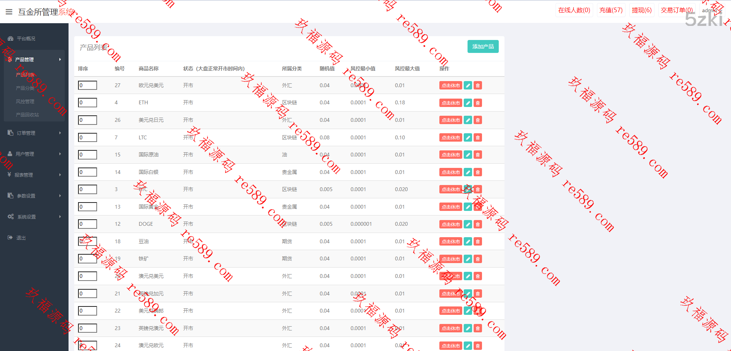This screenshot has width=731, height=351.
Task: Click the edit icon for DOGE row
Action: tap(468, 224)
